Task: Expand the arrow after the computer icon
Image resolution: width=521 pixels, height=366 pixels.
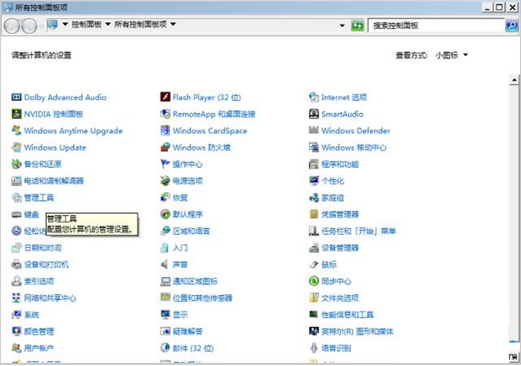Action: [x=65, y=24]
